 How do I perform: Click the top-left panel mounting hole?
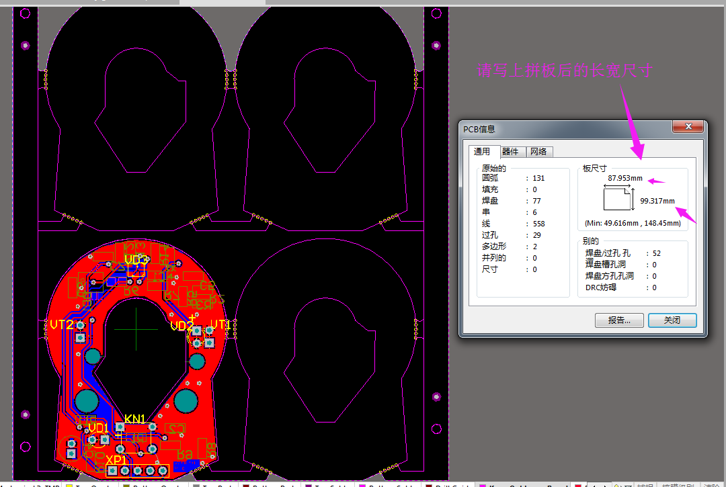click(x=26, y=46)
